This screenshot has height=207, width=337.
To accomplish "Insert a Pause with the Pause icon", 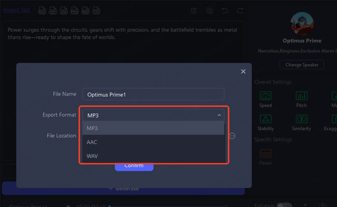I will 265,154.
